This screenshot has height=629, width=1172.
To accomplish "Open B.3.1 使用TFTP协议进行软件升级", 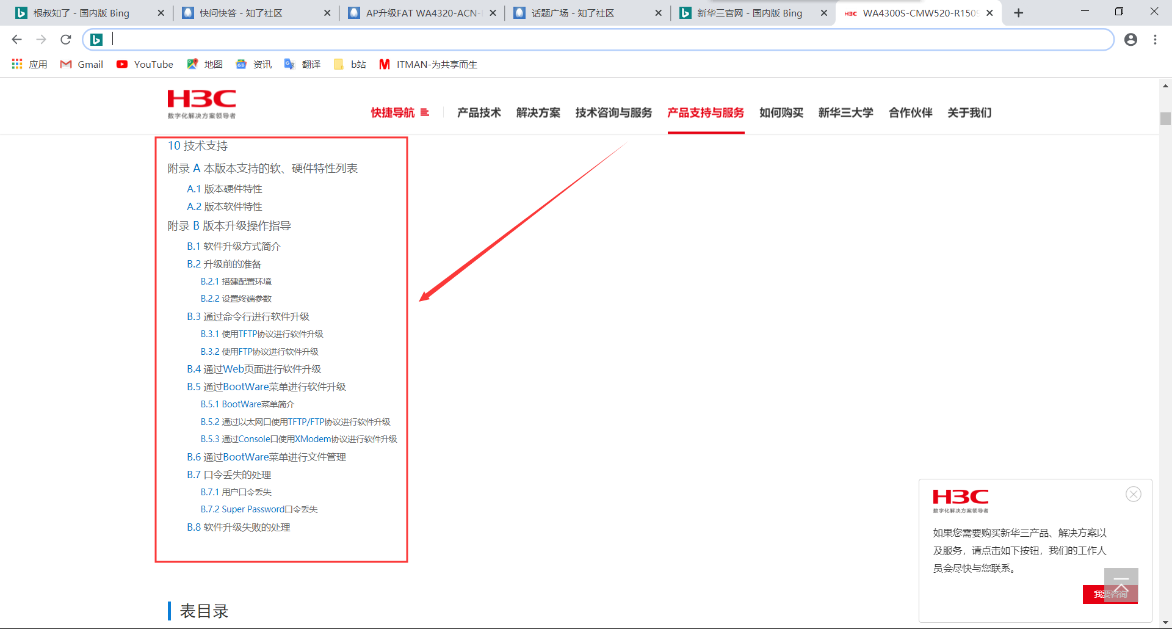I will (x=262, y=334).
